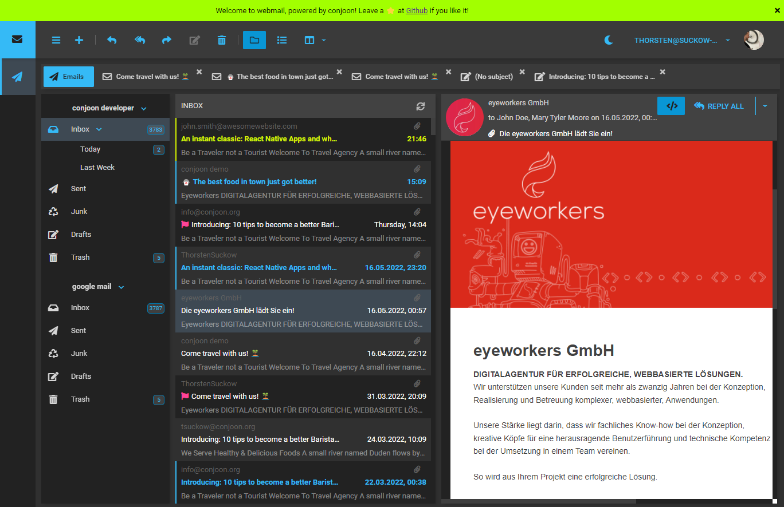
Task: Create new message with plus icon
Action: tap(79, 40)
